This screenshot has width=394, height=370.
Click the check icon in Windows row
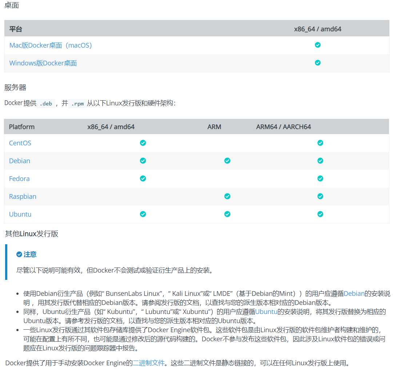pyautogui.click(x=318, y=63)
